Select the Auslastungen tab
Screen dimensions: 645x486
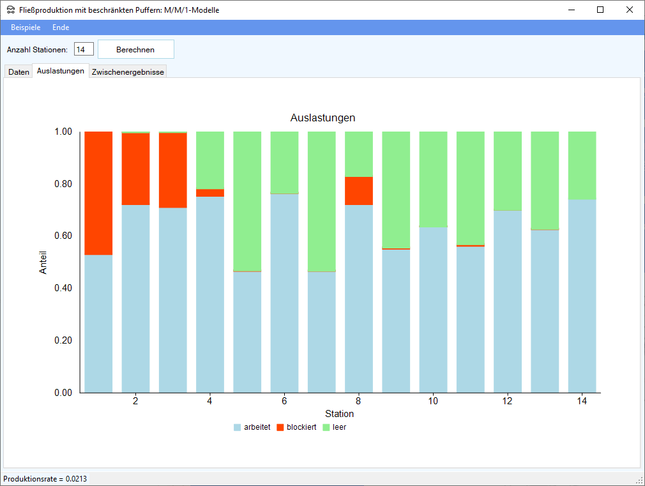pos(61,71)
